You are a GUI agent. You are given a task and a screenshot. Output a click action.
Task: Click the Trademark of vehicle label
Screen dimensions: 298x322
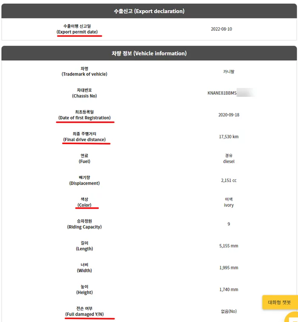[x=84, y=74]
